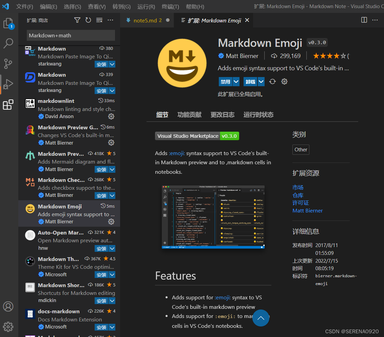The width and height of the screenshot is (384, 337).
Task: Open the Search view in activity bar
Action: (x=8, y=43)
